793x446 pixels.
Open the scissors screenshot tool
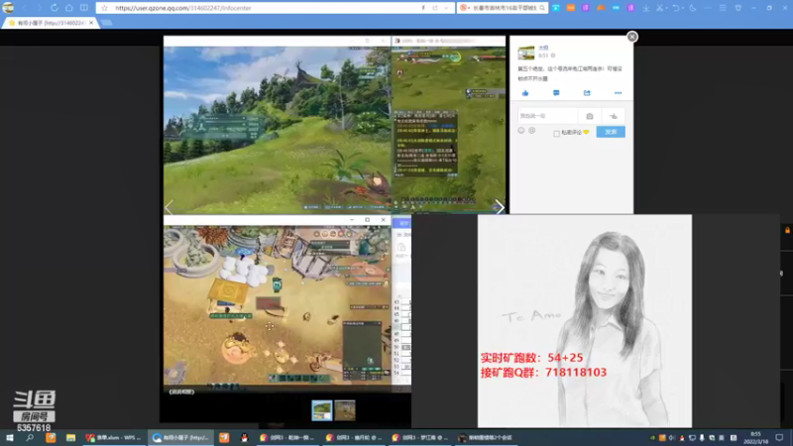[x=659, y=8]
